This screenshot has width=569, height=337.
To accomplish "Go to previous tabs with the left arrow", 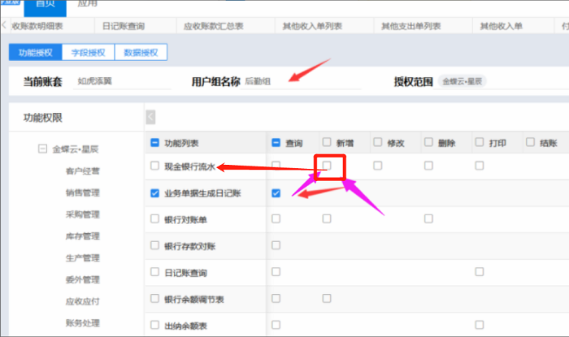I will tap(4, 25).
